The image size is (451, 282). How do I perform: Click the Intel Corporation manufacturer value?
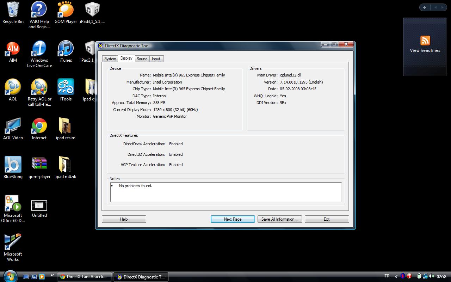167,82
